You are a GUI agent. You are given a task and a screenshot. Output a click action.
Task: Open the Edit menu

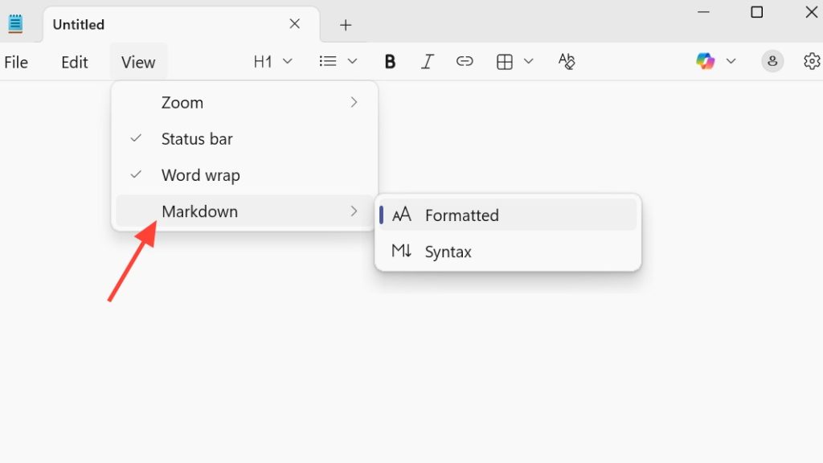(x=75, y=63)
